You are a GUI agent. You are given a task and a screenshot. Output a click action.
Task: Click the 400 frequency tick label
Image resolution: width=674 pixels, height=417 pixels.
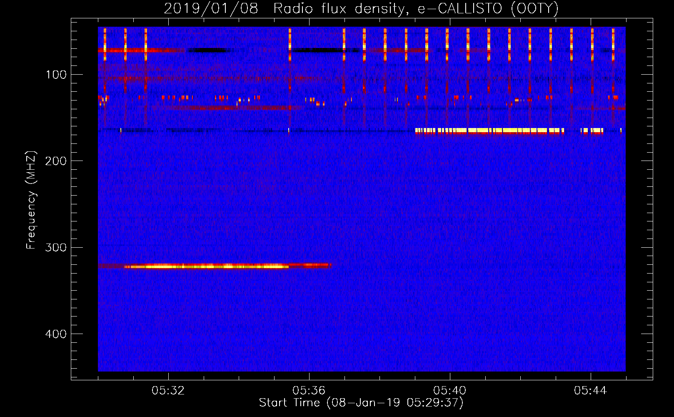pos(56,334)
